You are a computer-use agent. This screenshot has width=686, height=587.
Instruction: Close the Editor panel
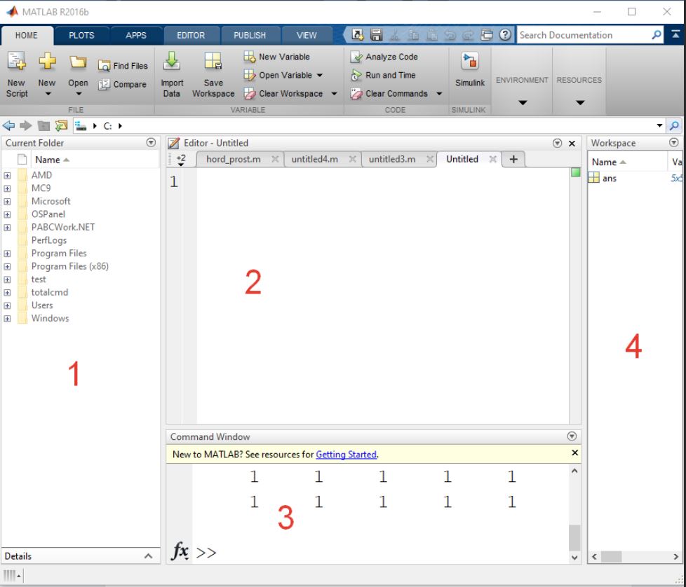point(572,144)
